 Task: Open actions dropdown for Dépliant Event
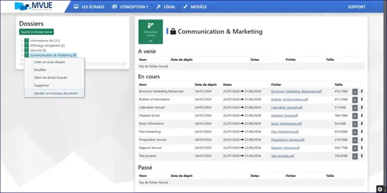(x=355, y=116)
